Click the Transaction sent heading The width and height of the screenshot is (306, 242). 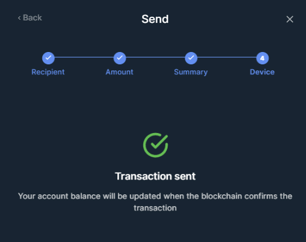(155, 176)
